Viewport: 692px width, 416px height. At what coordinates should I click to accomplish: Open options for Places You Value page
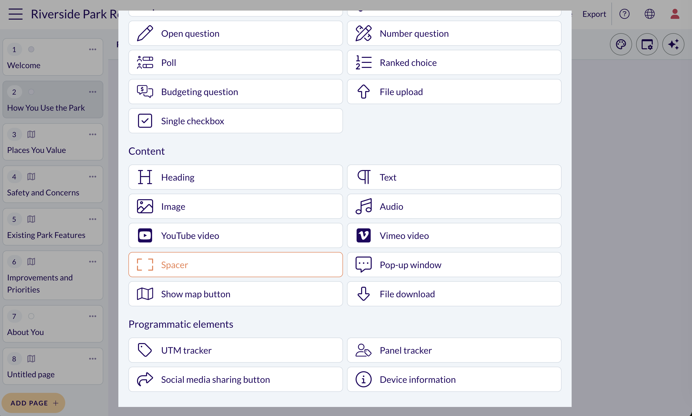coord(93,134)
